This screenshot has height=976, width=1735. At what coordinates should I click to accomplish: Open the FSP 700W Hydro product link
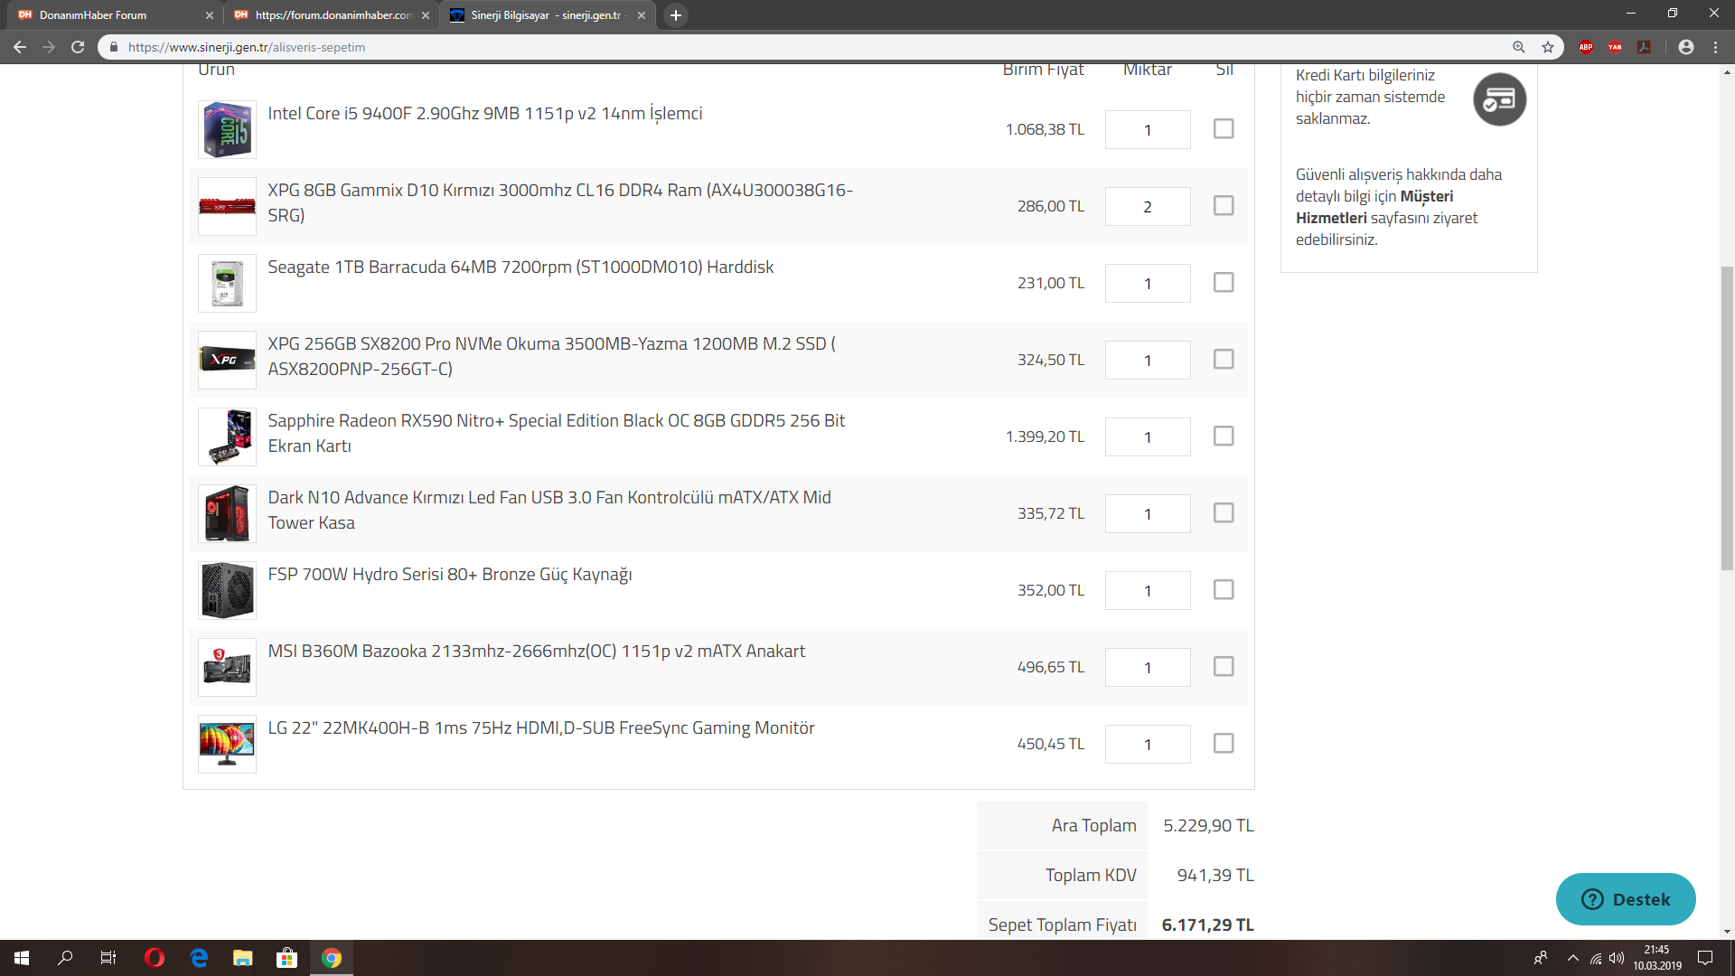coord(449,575)
